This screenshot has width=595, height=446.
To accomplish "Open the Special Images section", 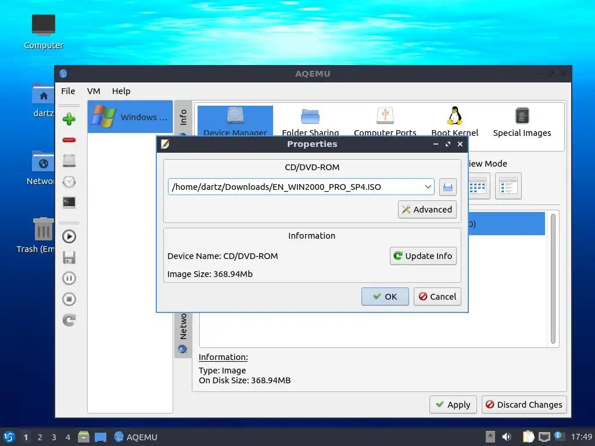I will (522, 122).
